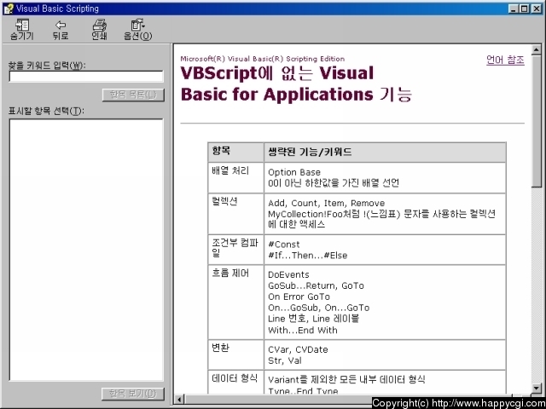Click the 데이터 형식 row label
546x409 pixels.
pos(235,378)
